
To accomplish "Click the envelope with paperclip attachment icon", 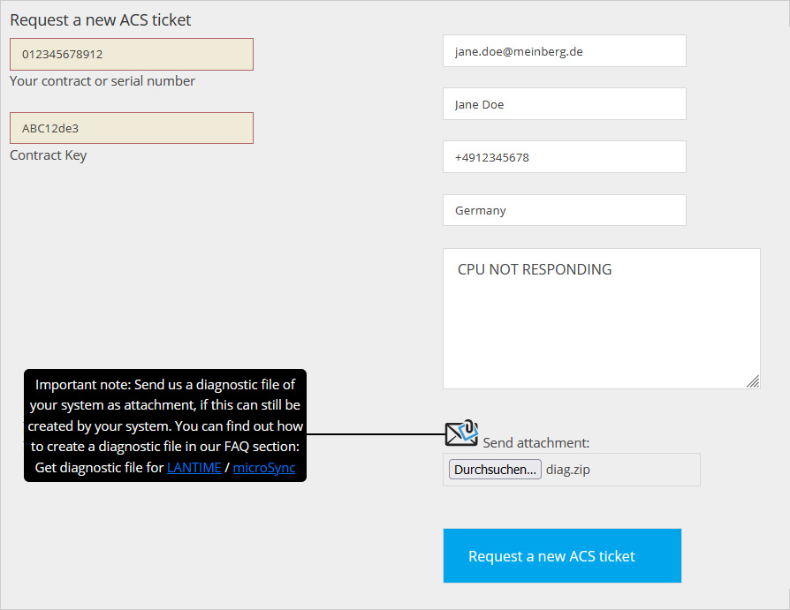I will pos(460,433).
